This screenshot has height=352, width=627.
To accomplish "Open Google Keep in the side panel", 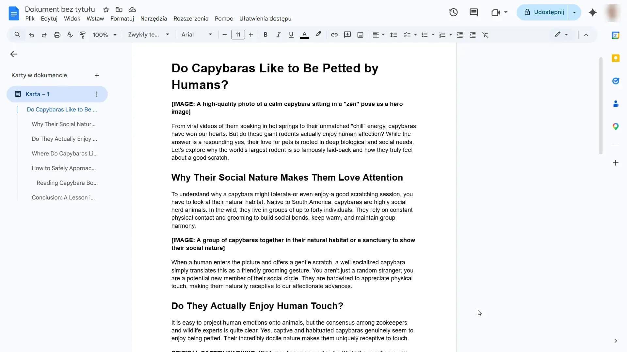I will (616, 58).
